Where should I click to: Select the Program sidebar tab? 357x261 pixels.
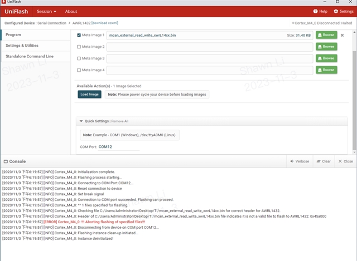(x=36, y=35)
